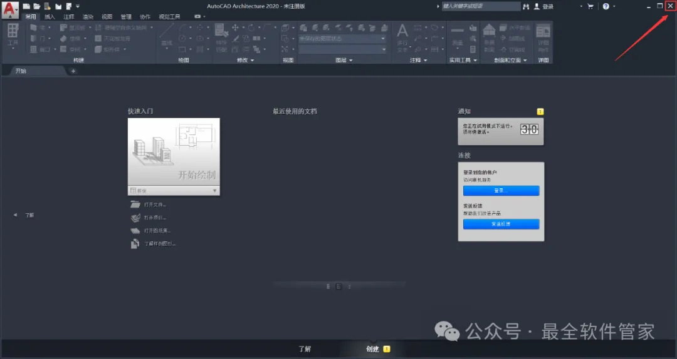
Task: Click the 开始绘制 start drawing thumbnail
Action: (174, 152)
